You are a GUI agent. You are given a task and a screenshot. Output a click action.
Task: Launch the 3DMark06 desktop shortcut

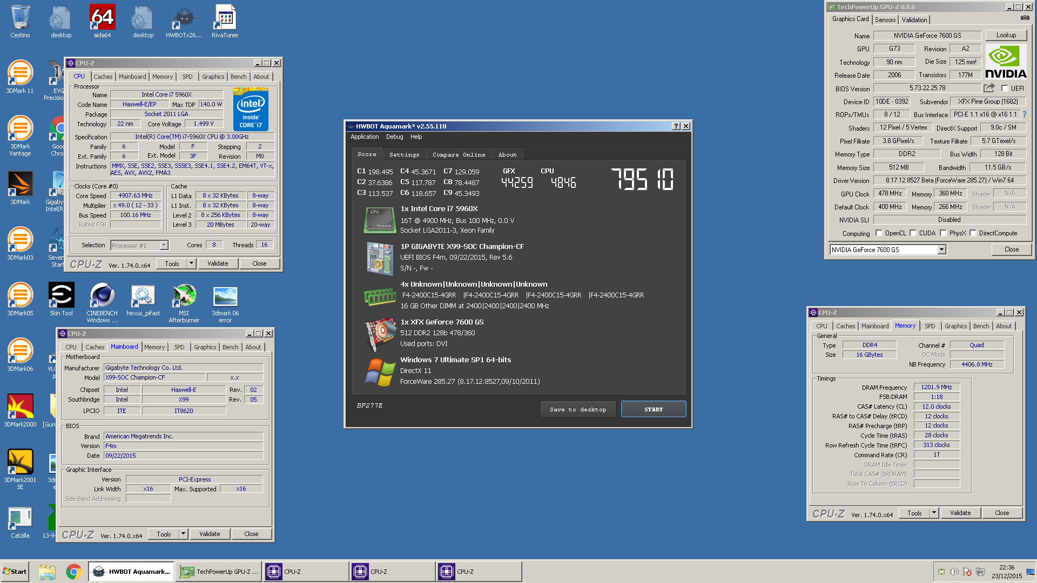coord(20,355)
